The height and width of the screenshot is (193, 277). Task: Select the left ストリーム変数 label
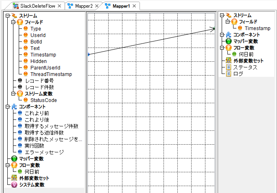(39, 94)
